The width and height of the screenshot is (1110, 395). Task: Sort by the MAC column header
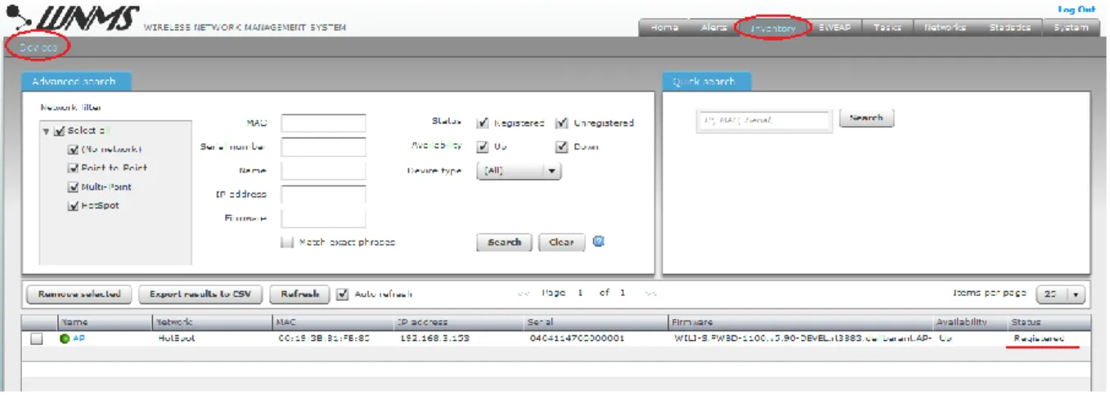pos(334,322)
